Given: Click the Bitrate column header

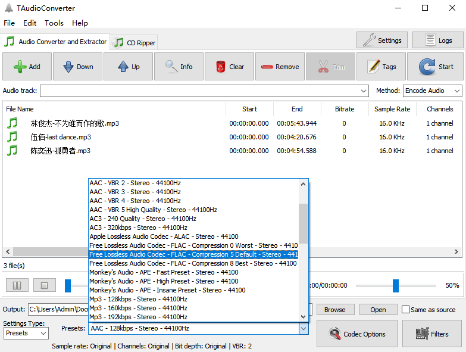Looking at the screenshot, I should (x=345, y=109).
